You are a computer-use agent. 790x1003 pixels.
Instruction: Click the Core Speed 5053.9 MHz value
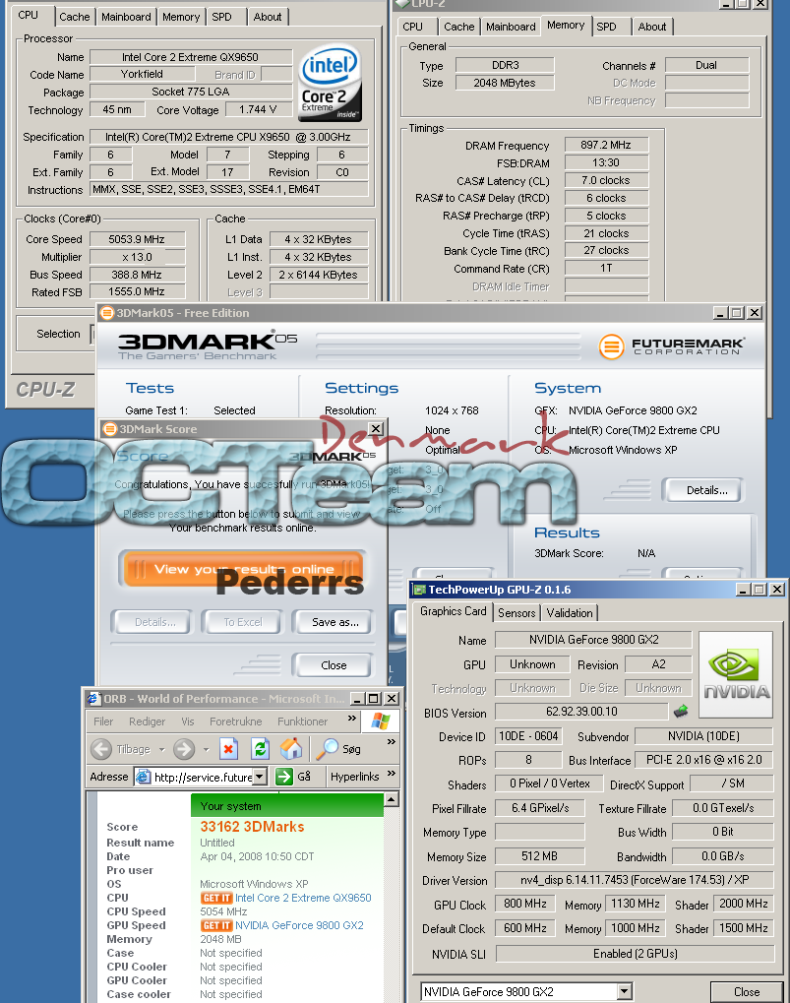click(137, 239)
